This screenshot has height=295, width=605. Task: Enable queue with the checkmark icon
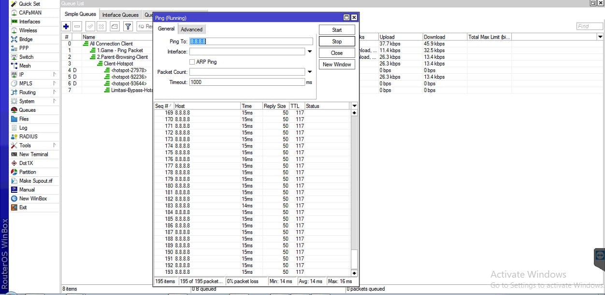pyautogui.click(x=90, y=27)
